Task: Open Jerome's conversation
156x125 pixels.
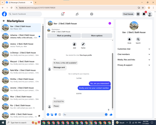Action: coord(21,89)
